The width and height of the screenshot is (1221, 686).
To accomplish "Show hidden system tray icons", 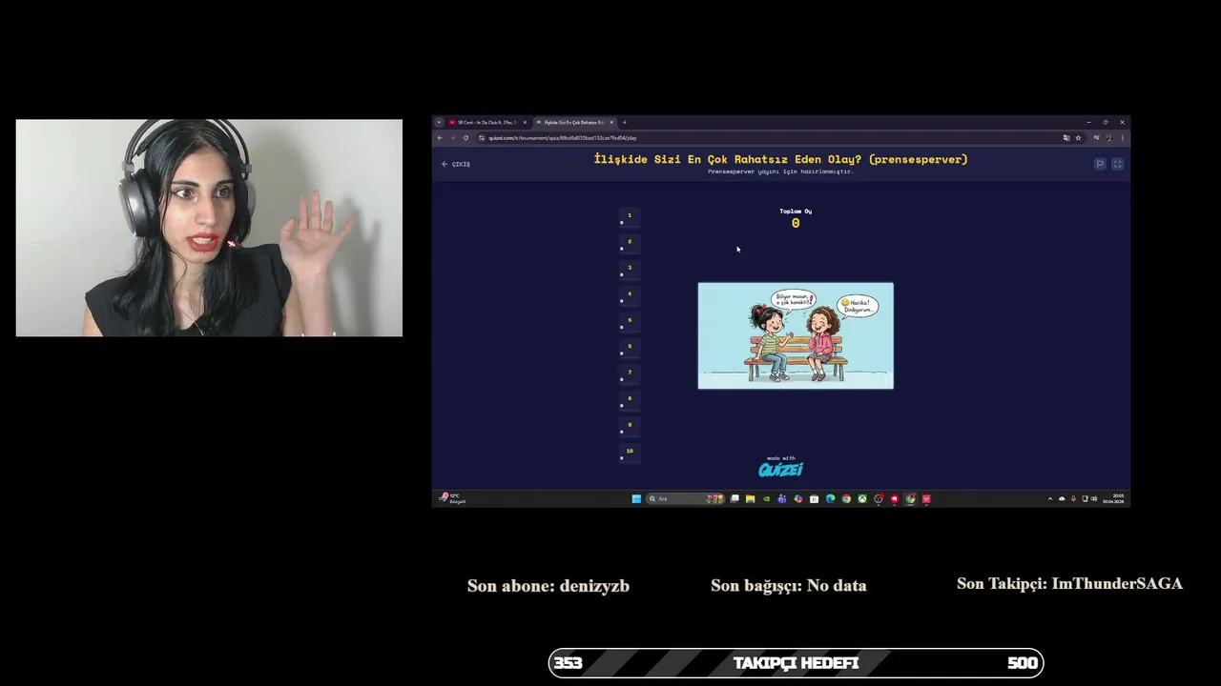I will [1050, 498].
